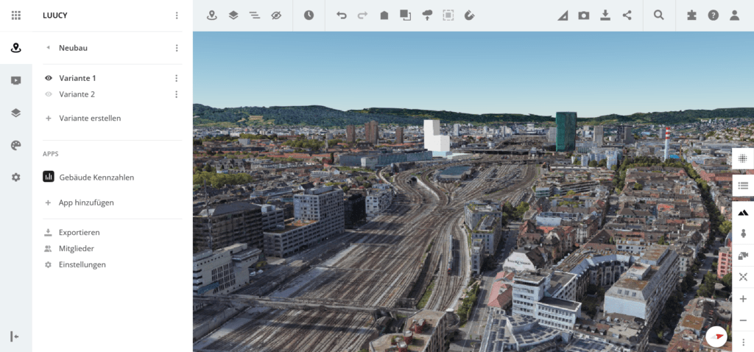Click the share icon in toolbar
The width and height of the screenshot is (754, 352).
tap(627, 15)
